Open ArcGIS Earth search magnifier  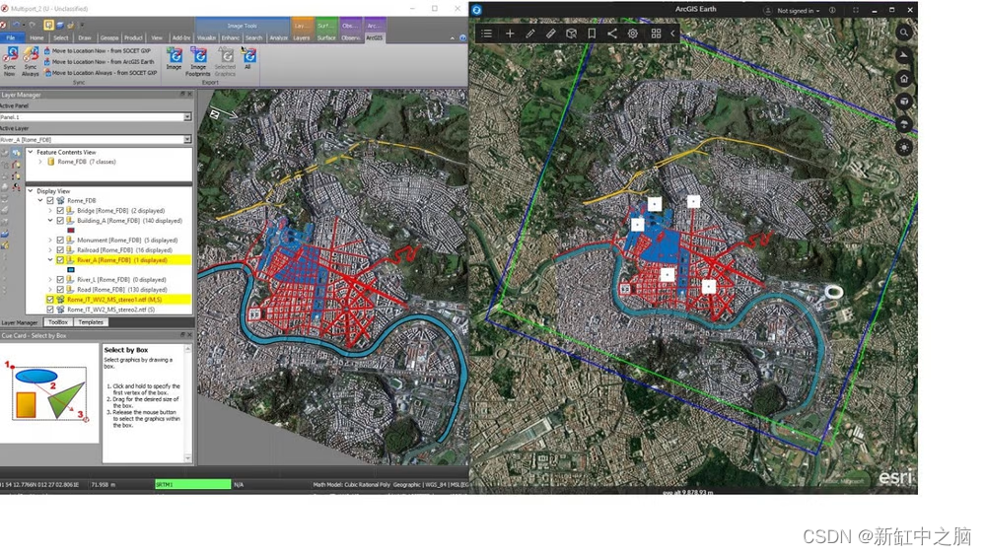[x=904, y=33]
